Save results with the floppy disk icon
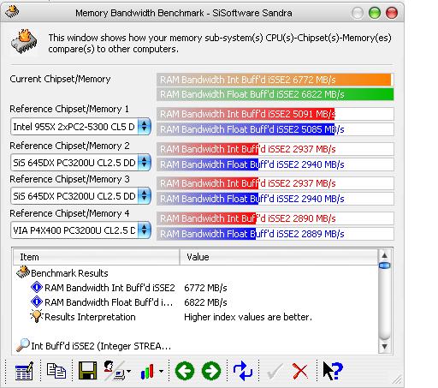438x388 pixels. [87, 371]
